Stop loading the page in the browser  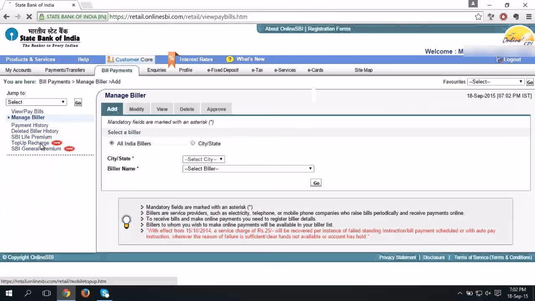tap(29, 17)
